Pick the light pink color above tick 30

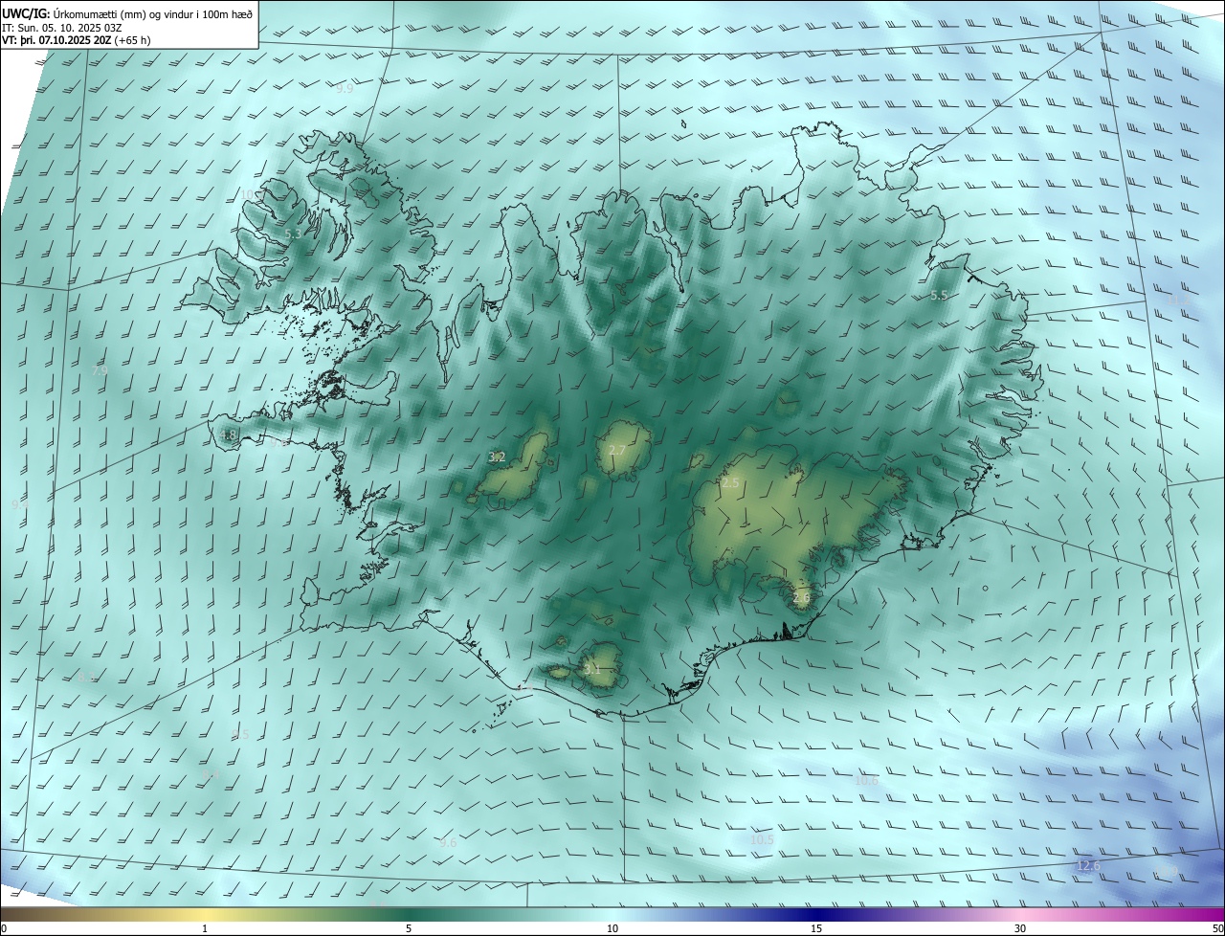(1020, 914)
